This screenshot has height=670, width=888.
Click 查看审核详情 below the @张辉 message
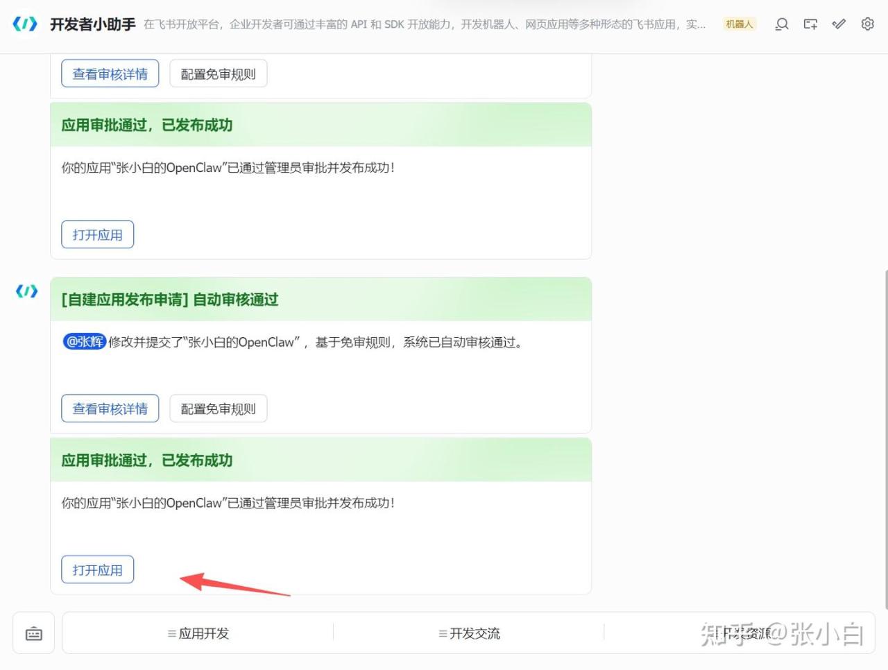click(x=110, y=409)
